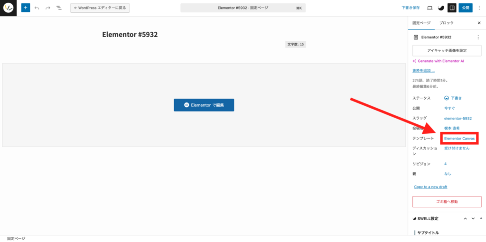The height and width of the screenshot is (242, 486).
Task: Edit slug elementor-5932
Action: 458,118
